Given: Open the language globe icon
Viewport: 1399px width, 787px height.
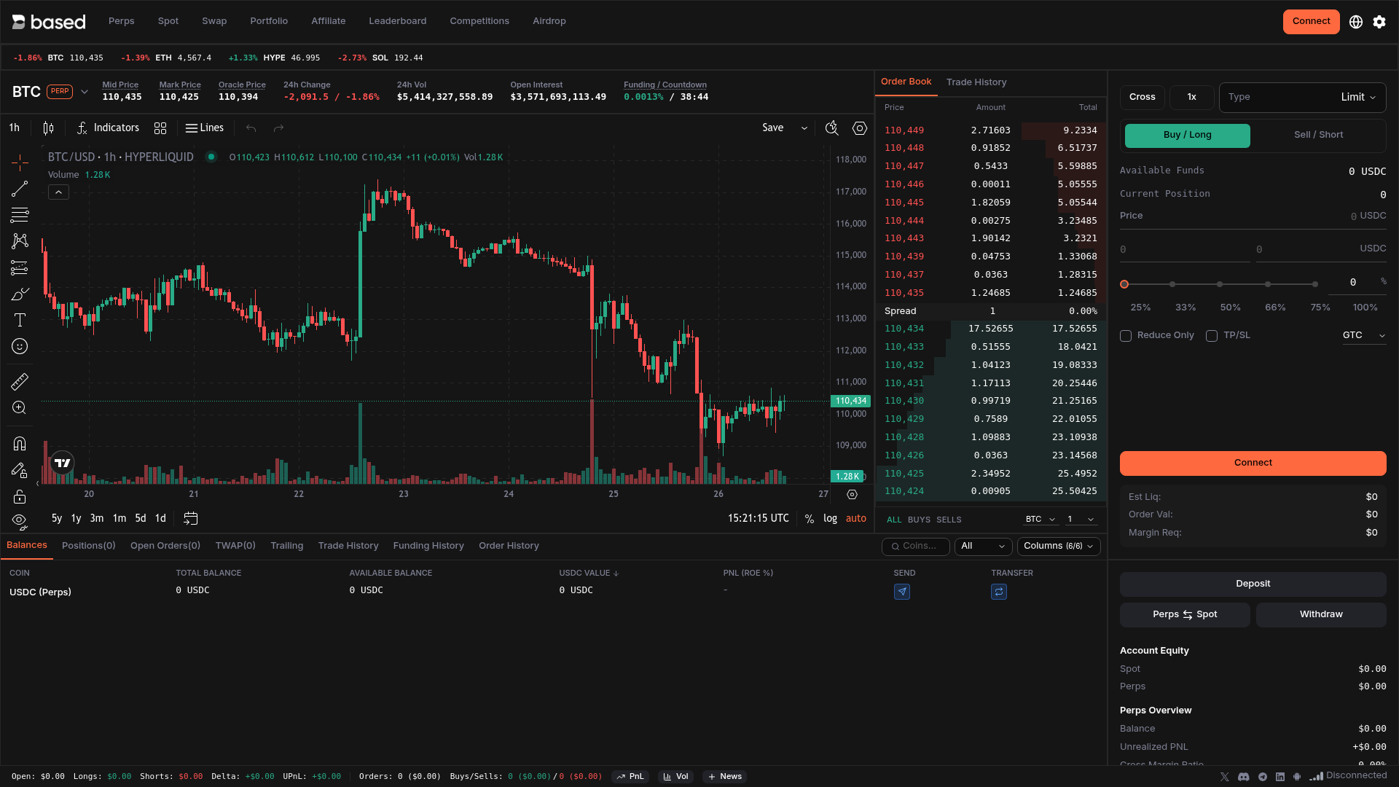Looking at the screenshot, I should pyautogui.click(x=1356, y=22).
